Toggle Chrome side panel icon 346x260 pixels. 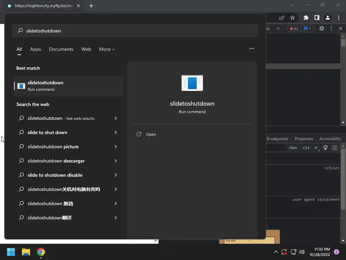pos(317,18)
